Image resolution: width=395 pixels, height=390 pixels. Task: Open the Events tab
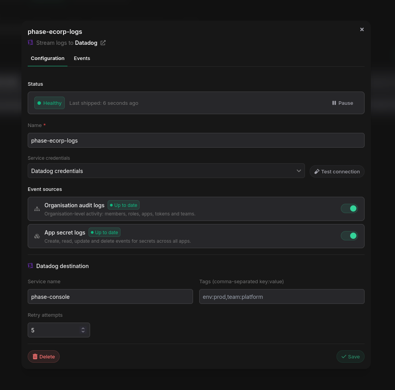tap(82, 58)
